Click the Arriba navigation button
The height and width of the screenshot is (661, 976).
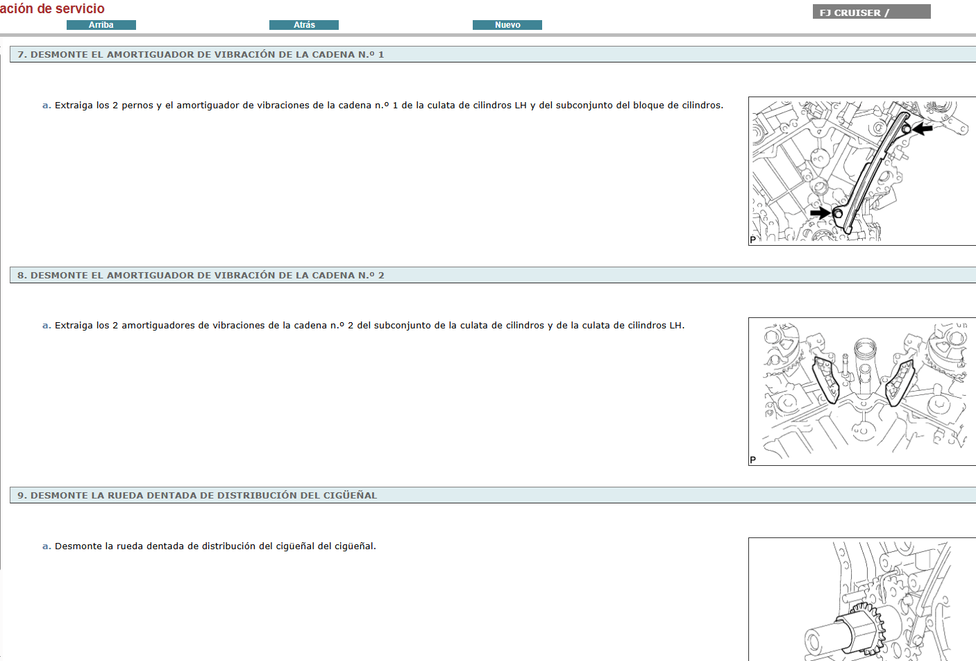tap(101, 25)
